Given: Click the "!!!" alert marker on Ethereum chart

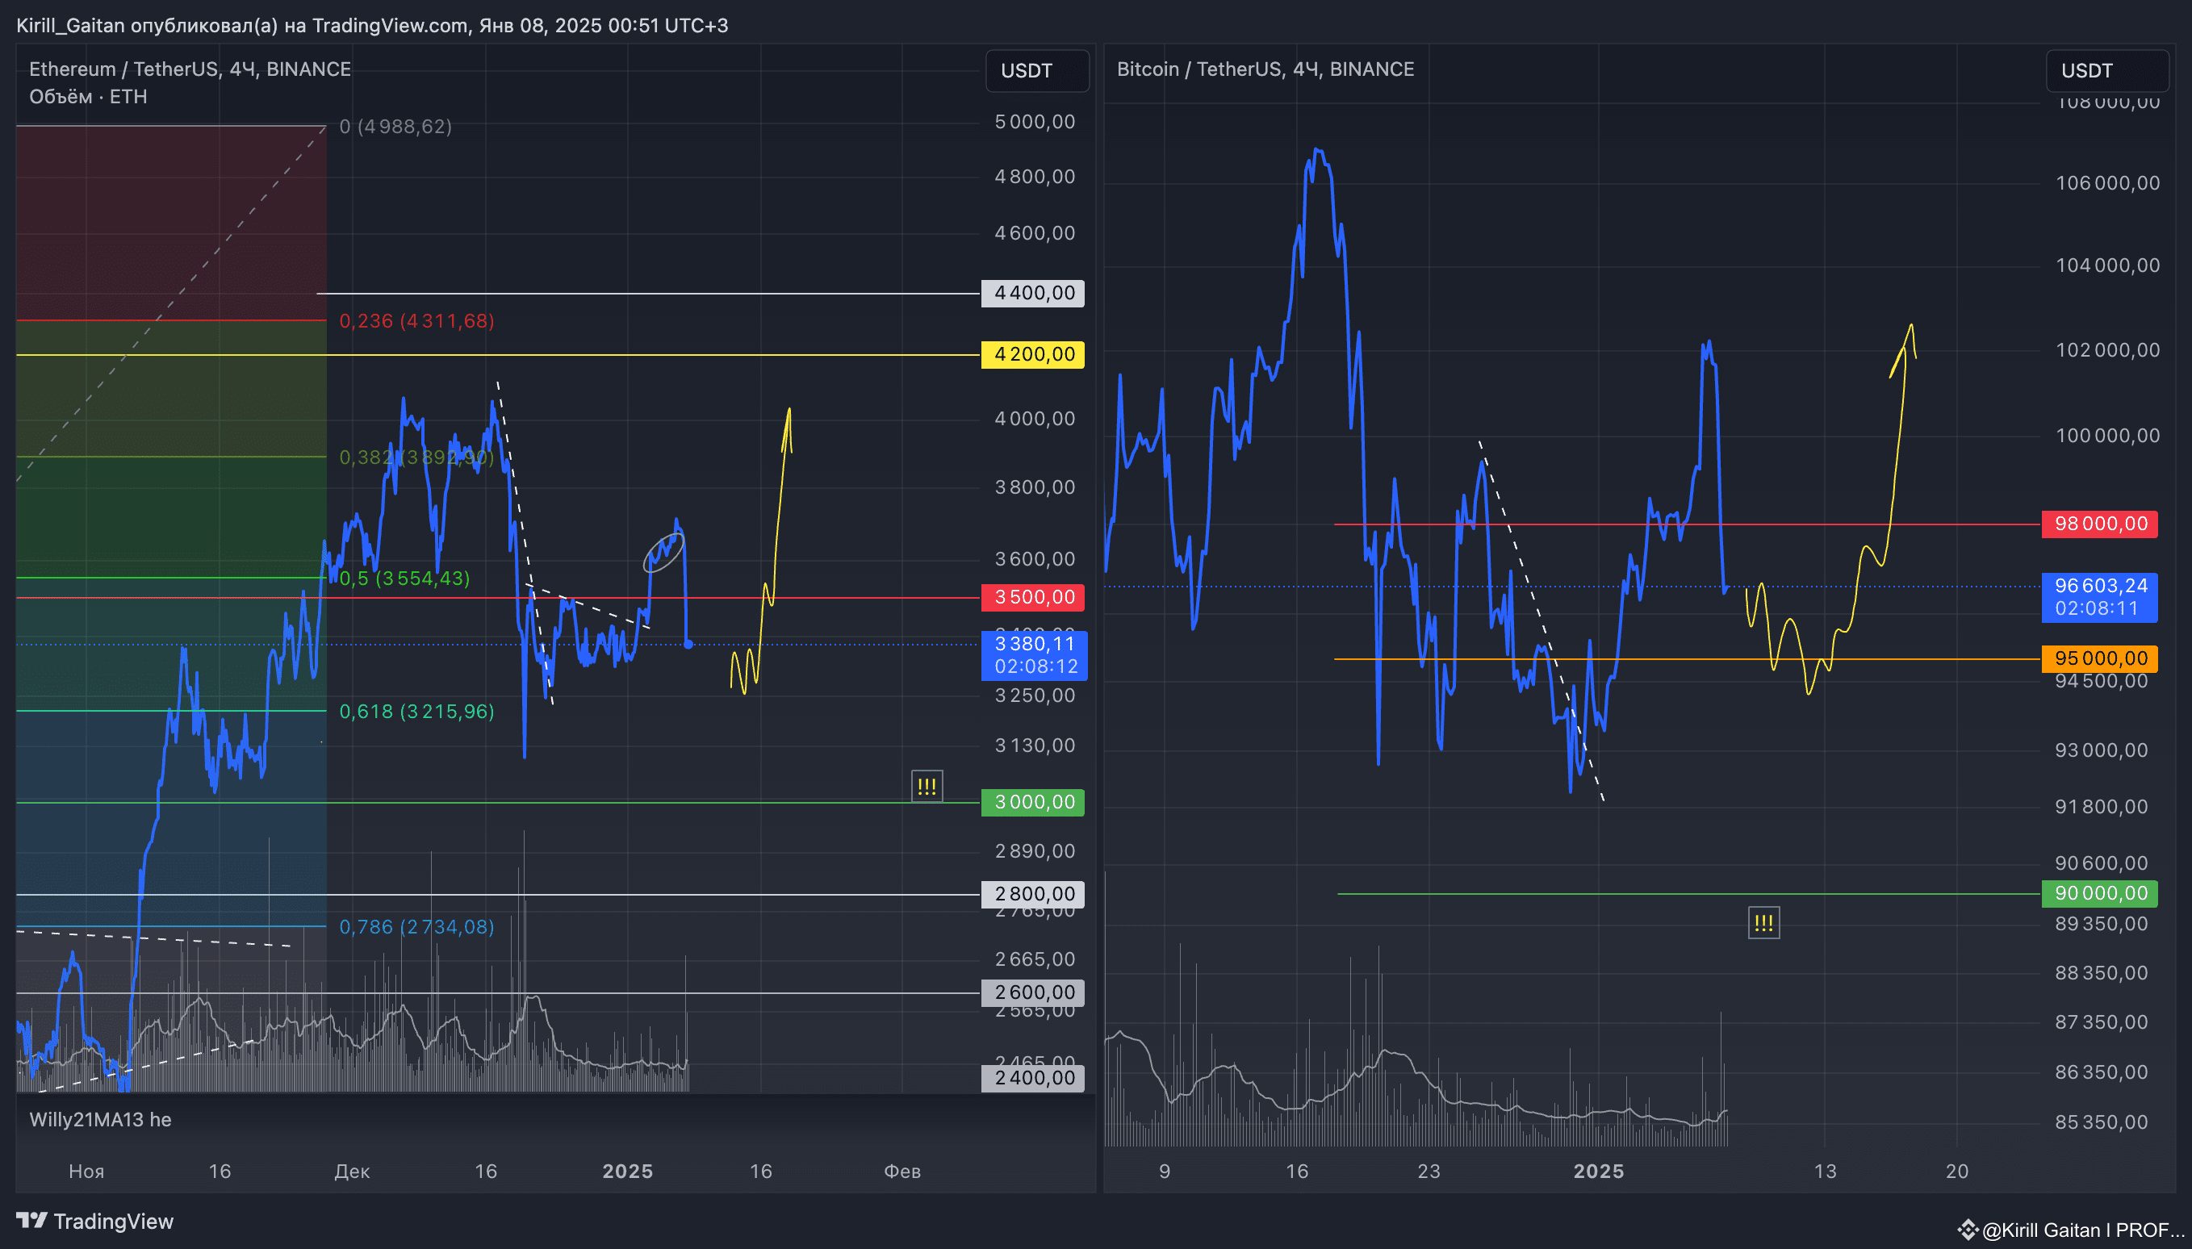Looking at the screenshot, I should tap(927, 785).
